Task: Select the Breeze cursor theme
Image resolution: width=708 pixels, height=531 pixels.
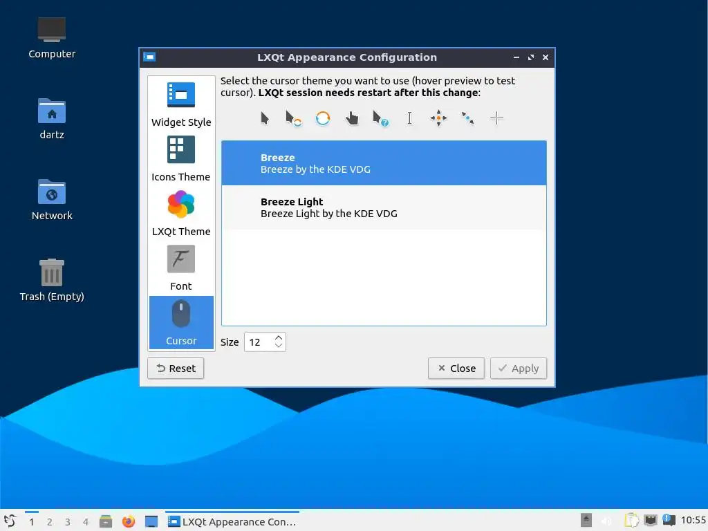Action: (x=384, y=163)
